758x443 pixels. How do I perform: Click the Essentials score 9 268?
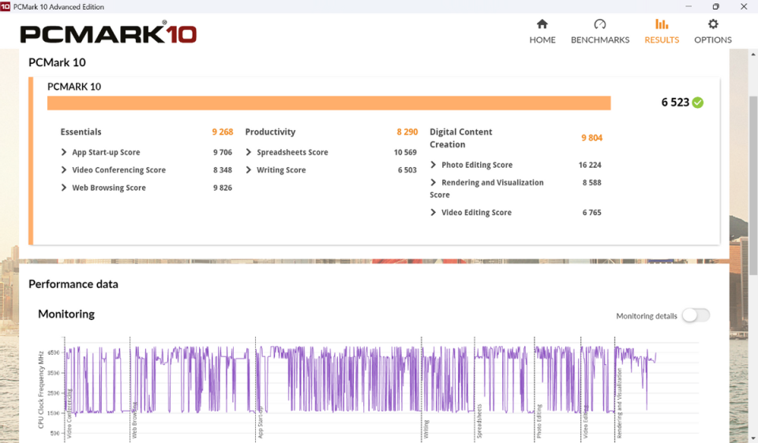coord(223,132)
